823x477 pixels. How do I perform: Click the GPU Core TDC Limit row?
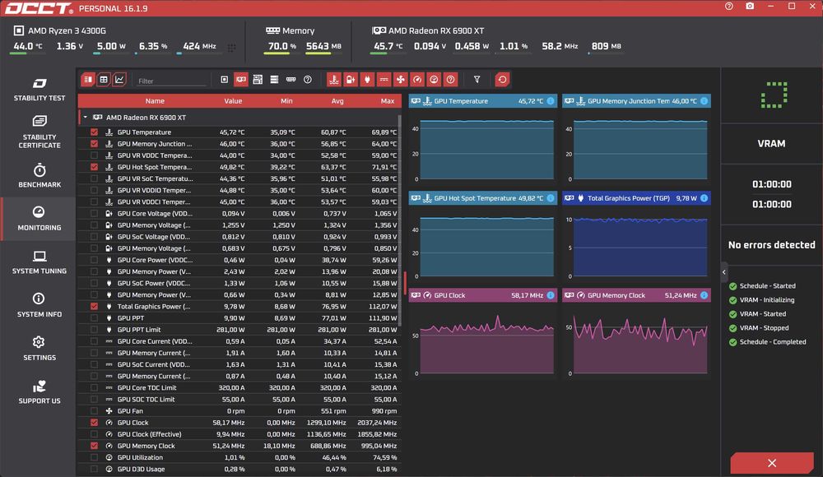pos(239,388)
